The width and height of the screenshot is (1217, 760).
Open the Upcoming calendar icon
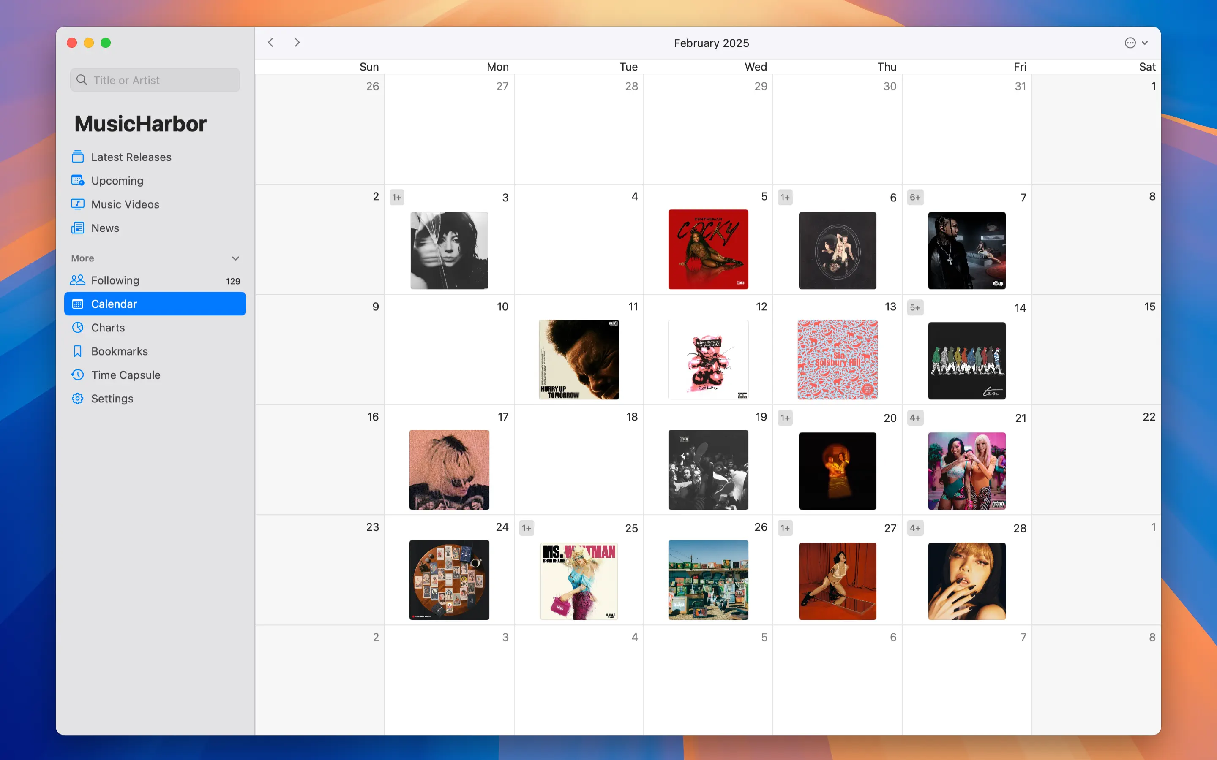click(x=77, y=180)
